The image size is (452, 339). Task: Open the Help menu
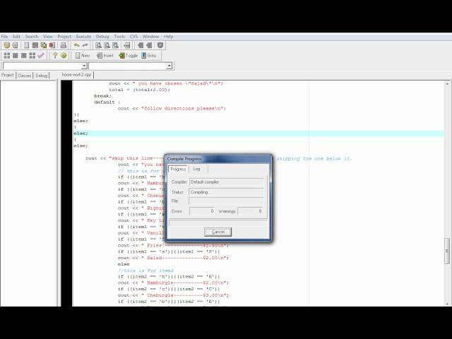pyautogui.click(x=168, y=37)
